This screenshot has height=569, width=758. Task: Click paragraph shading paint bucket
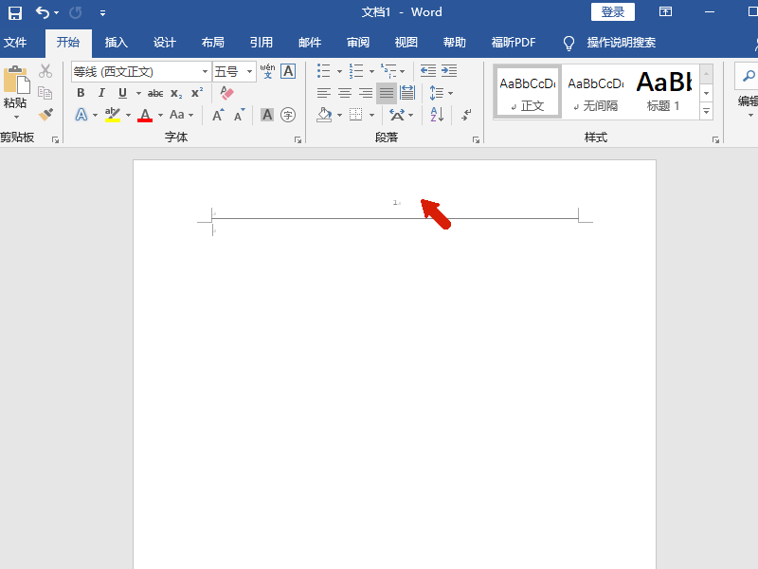[324, 115]
